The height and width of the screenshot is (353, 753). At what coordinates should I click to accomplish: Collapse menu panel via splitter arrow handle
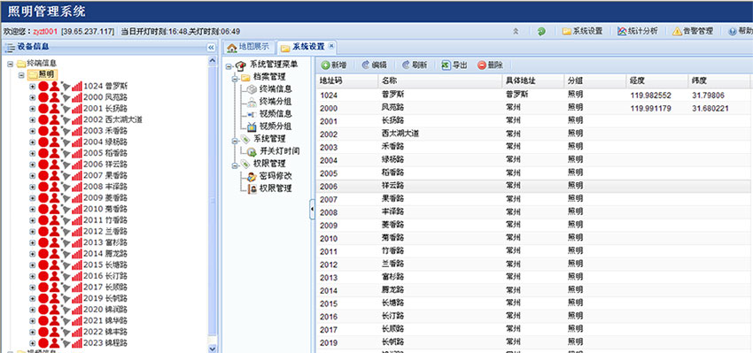pos(312,210)
